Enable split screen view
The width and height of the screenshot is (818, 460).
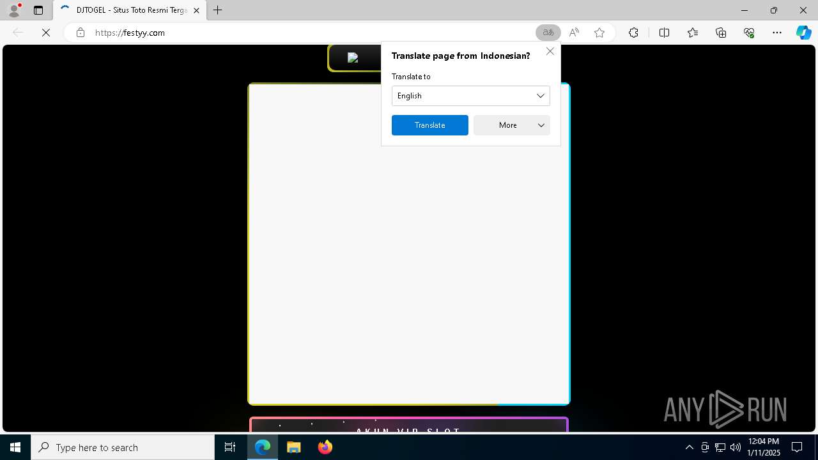664,33
